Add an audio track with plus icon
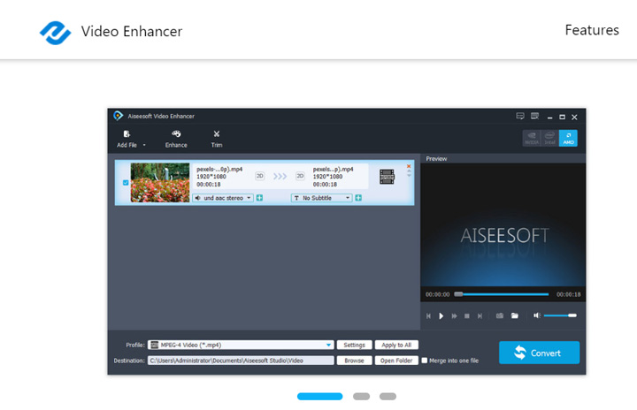This screenshot has height=410, width=637. point(259,198)
